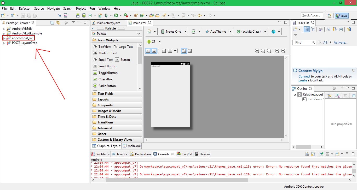Viewport: 357px width, 190px height.
Task: Click the Quick Access search field
Action: (x=312, y=15)
